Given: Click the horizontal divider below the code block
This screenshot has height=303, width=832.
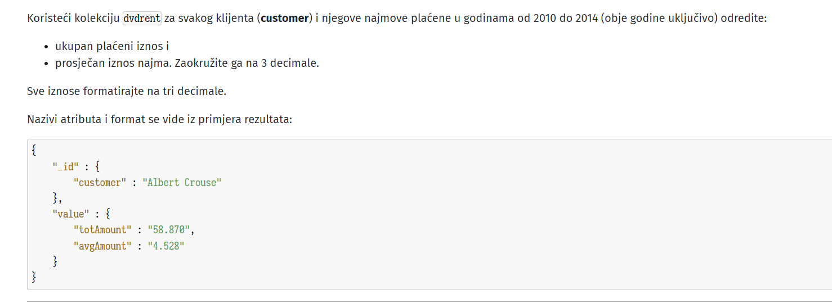Looking at the screenshot, I should click(x=430, y=301).
